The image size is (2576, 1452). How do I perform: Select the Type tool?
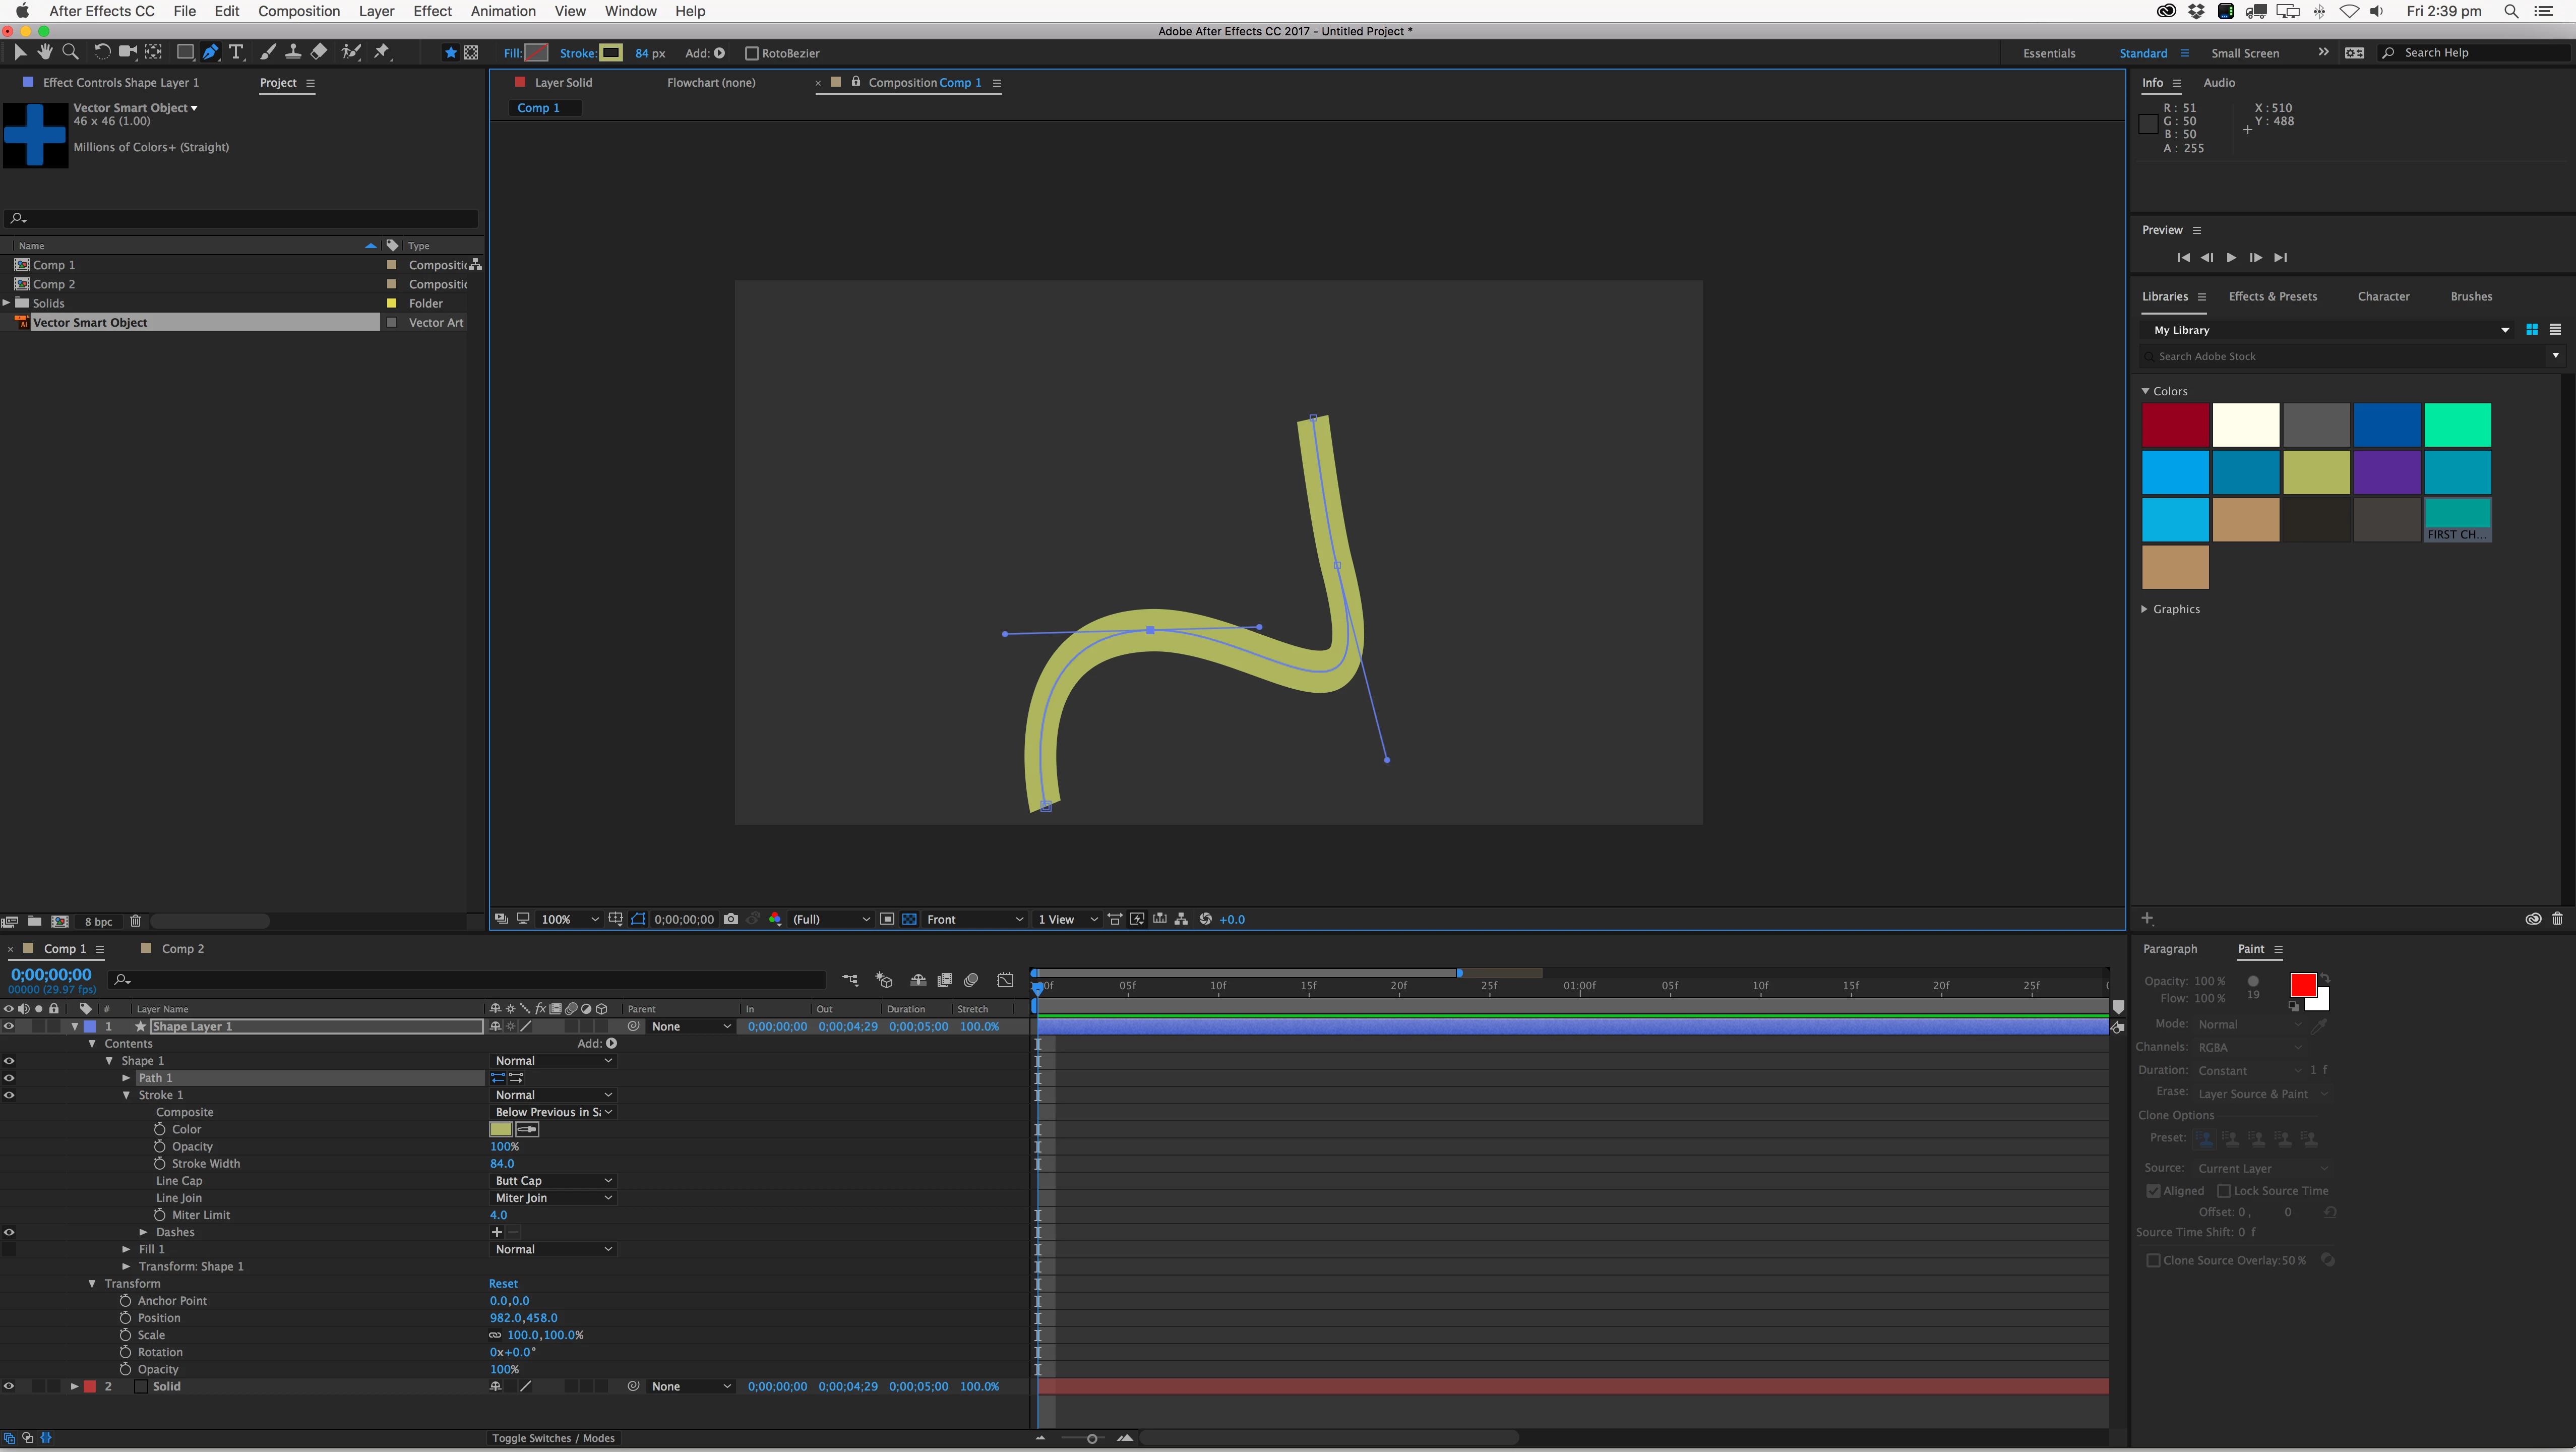click(x=236, y=52)
